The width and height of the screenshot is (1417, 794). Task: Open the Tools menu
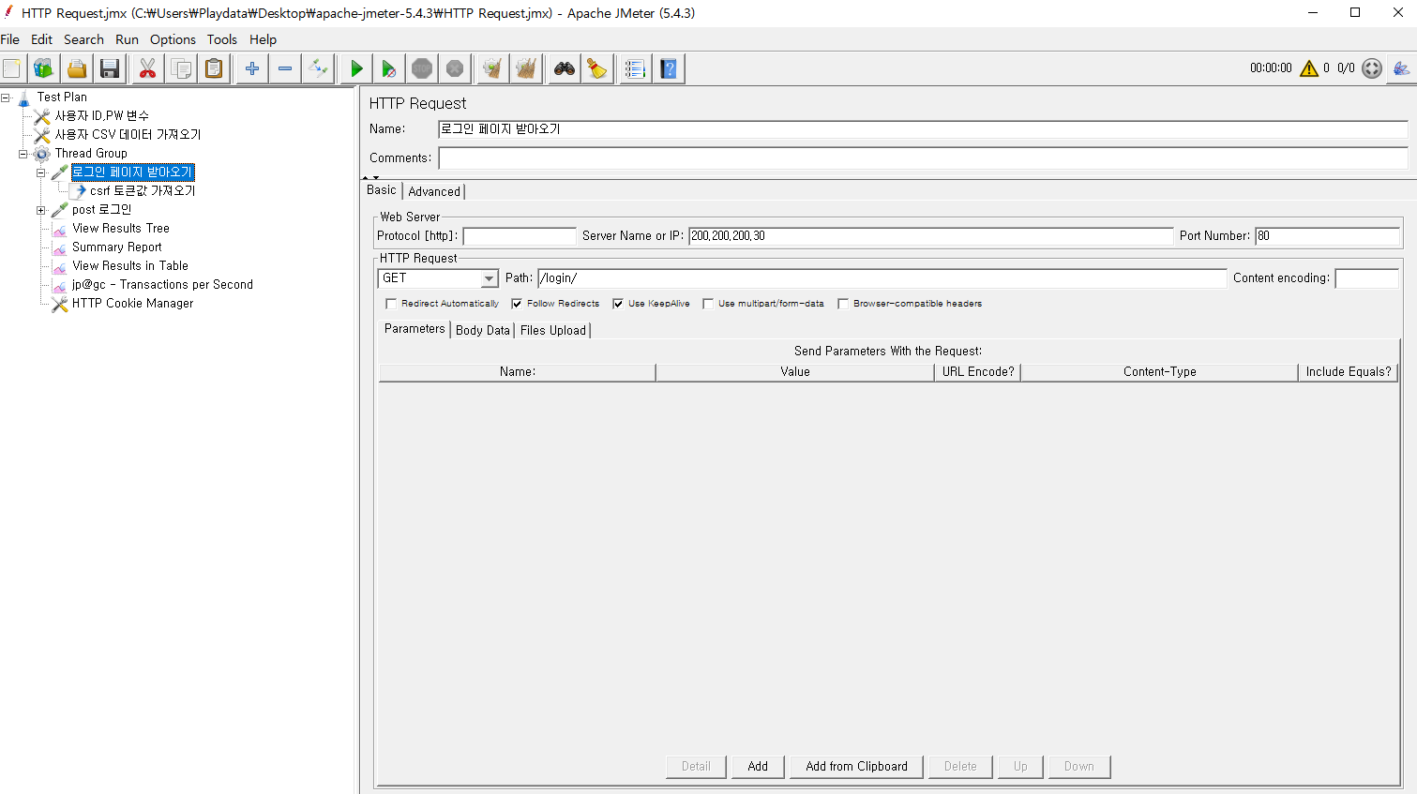[221, 39]
